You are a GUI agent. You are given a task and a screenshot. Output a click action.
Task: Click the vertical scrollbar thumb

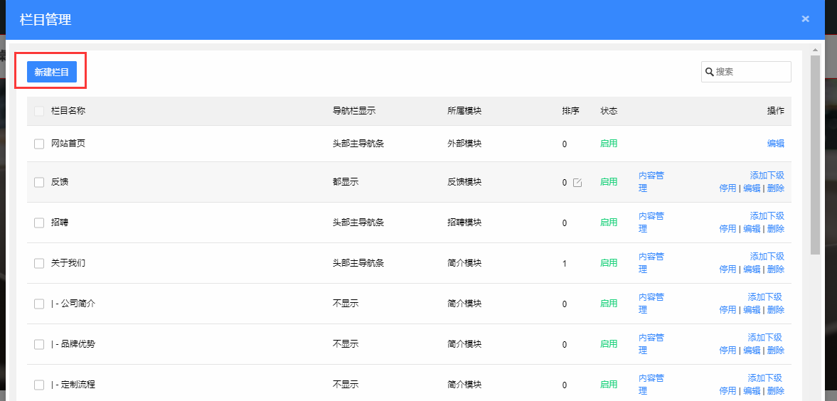point(815,155)
